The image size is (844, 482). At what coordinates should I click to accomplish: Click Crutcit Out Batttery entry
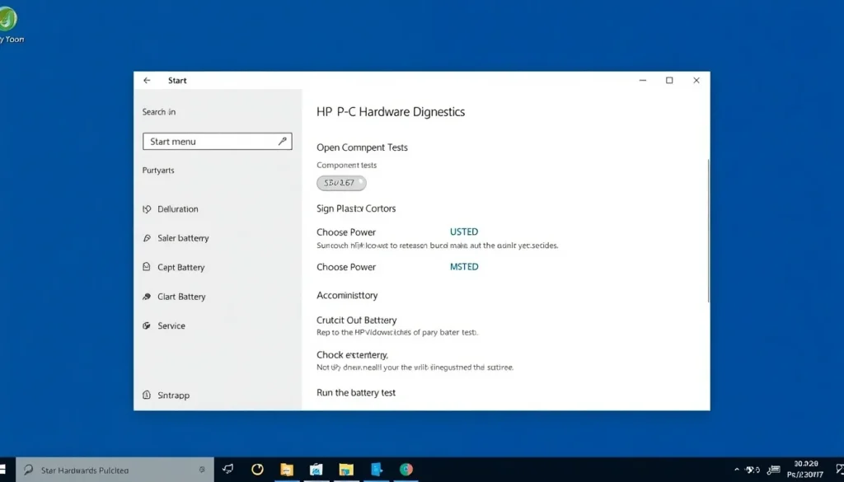(356, 320)
